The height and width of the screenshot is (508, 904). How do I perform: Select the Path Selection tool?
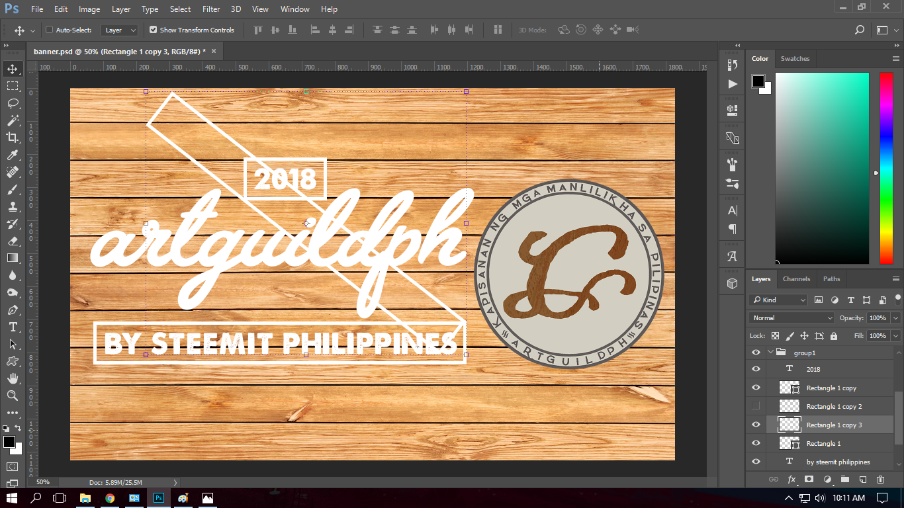(x=13, y=344)
